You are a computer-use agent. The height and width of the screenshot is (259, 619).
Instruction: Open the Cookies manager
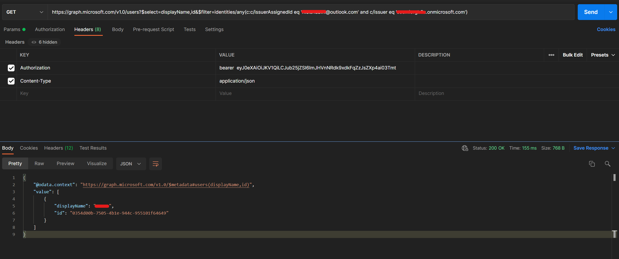point(606,29)
